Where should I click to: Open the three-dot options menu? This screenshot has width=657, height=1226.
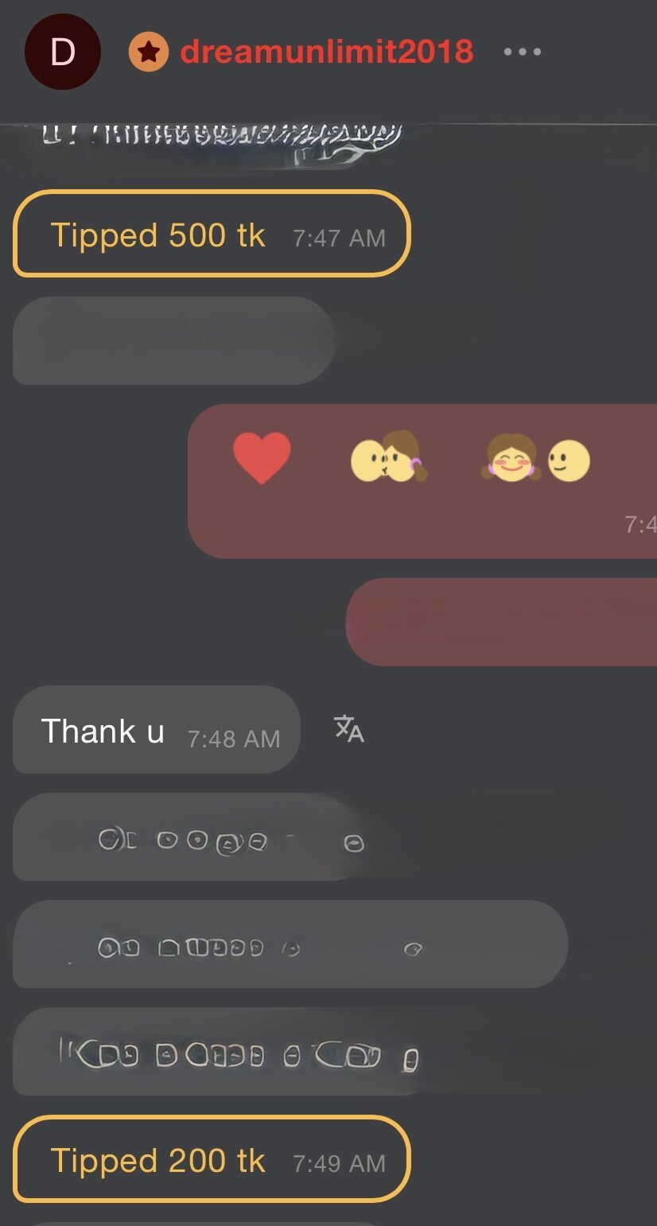(523, 52)
